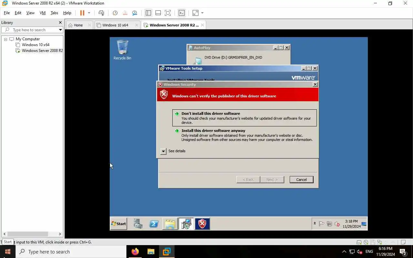Image resolution: width=413 pixels, height=258 pixels.
Task: Click the VMware hard disk status icon
Action: [359, 242]
